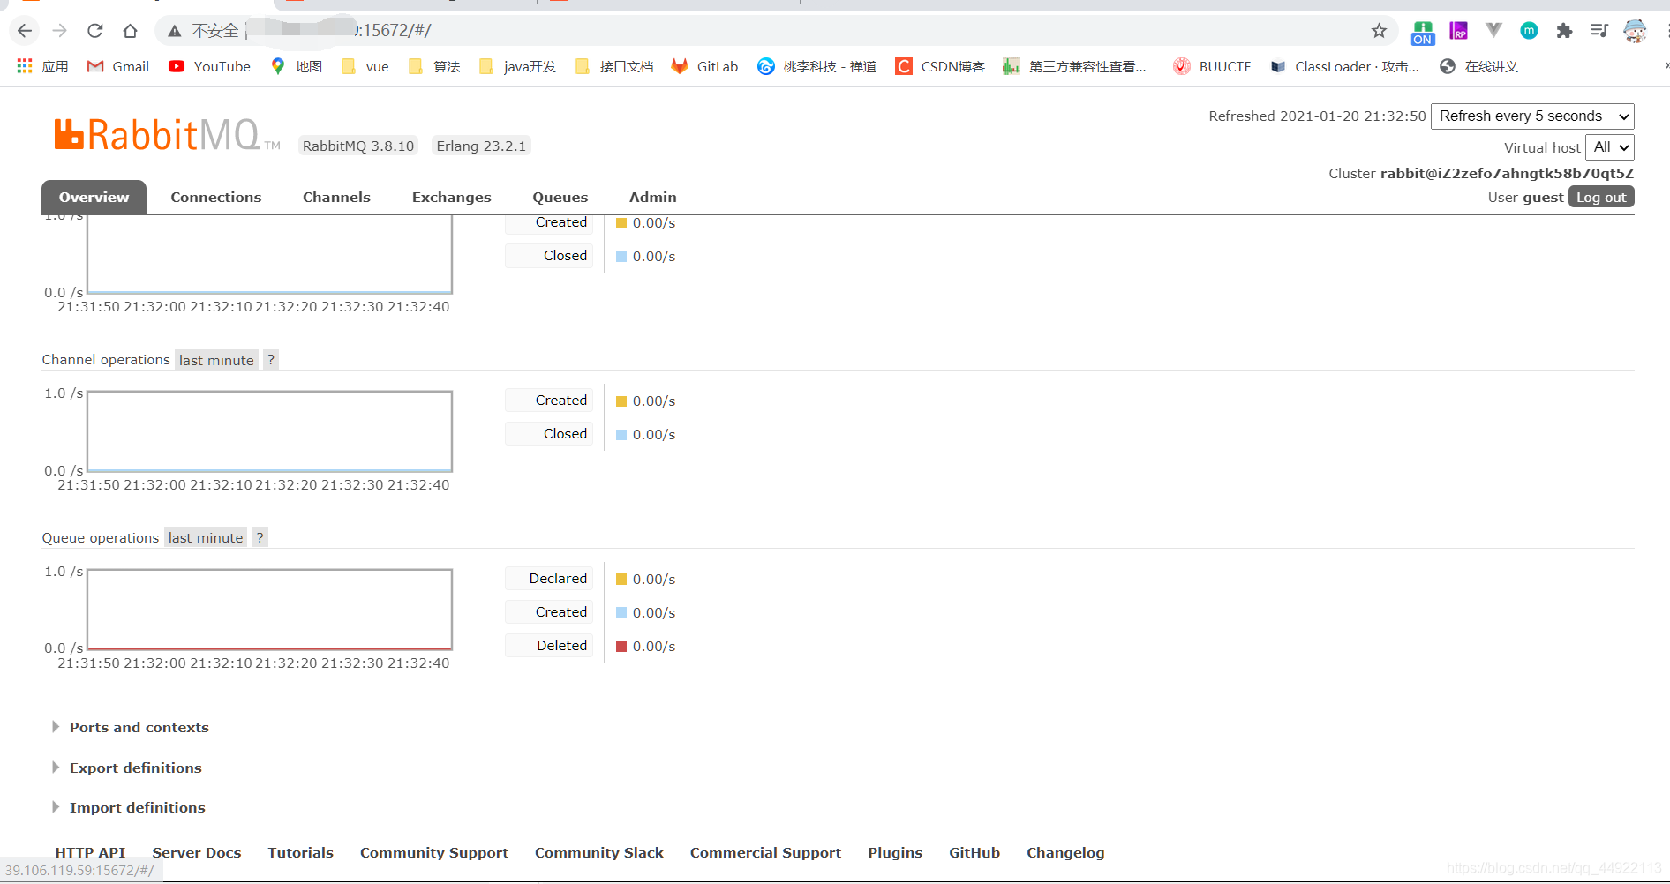Open the ClassLoader bookmark
Image resolution: width=1670 pixels, height=884 pixels.
(x=1344, y=66)
